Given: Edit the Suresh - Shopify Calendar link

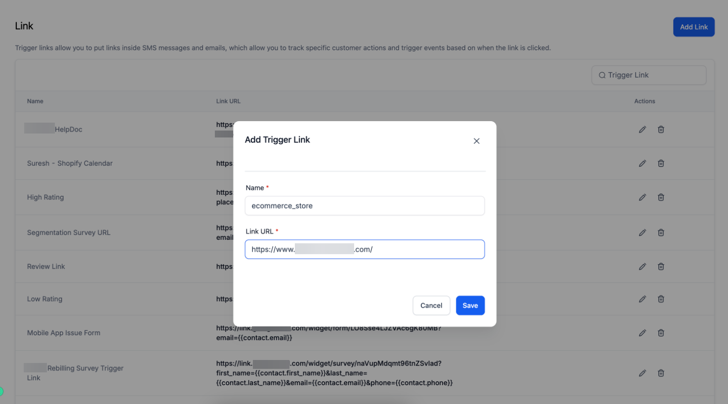Looking at the screenshot, I should (x=642, y=163).
